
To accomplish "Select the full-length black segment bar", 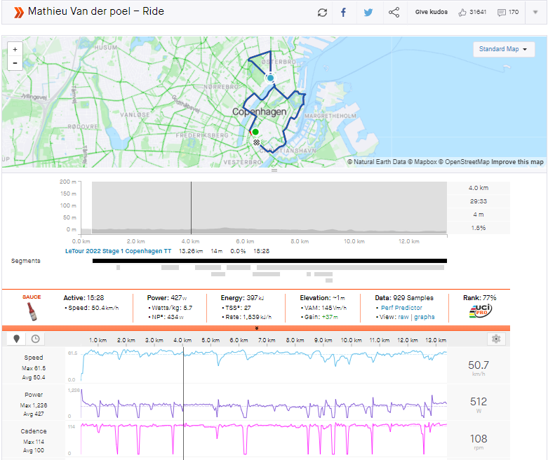I will 269,261.
